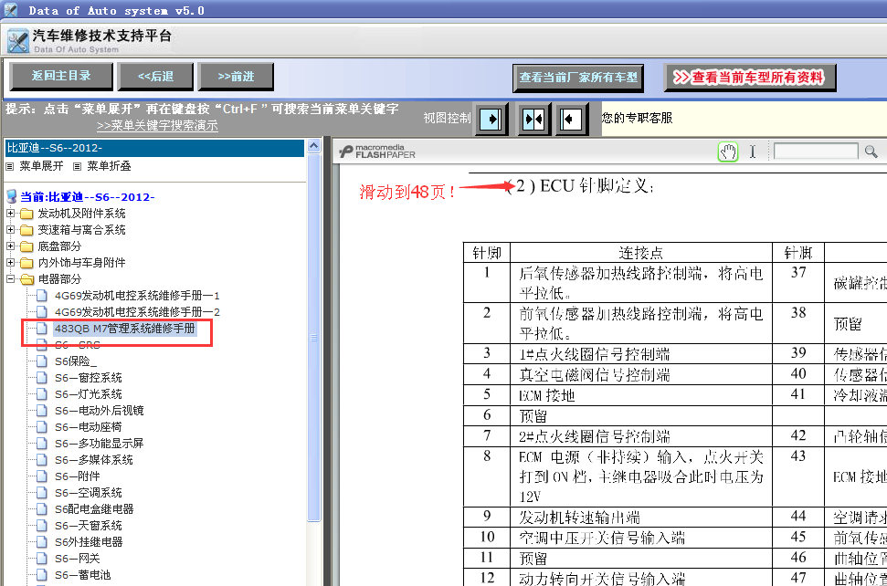Image resolution: width=887 pixels, height=586 pixels.
Task: Click 查看当前车型所有资料 button
Action: point(750,78)
